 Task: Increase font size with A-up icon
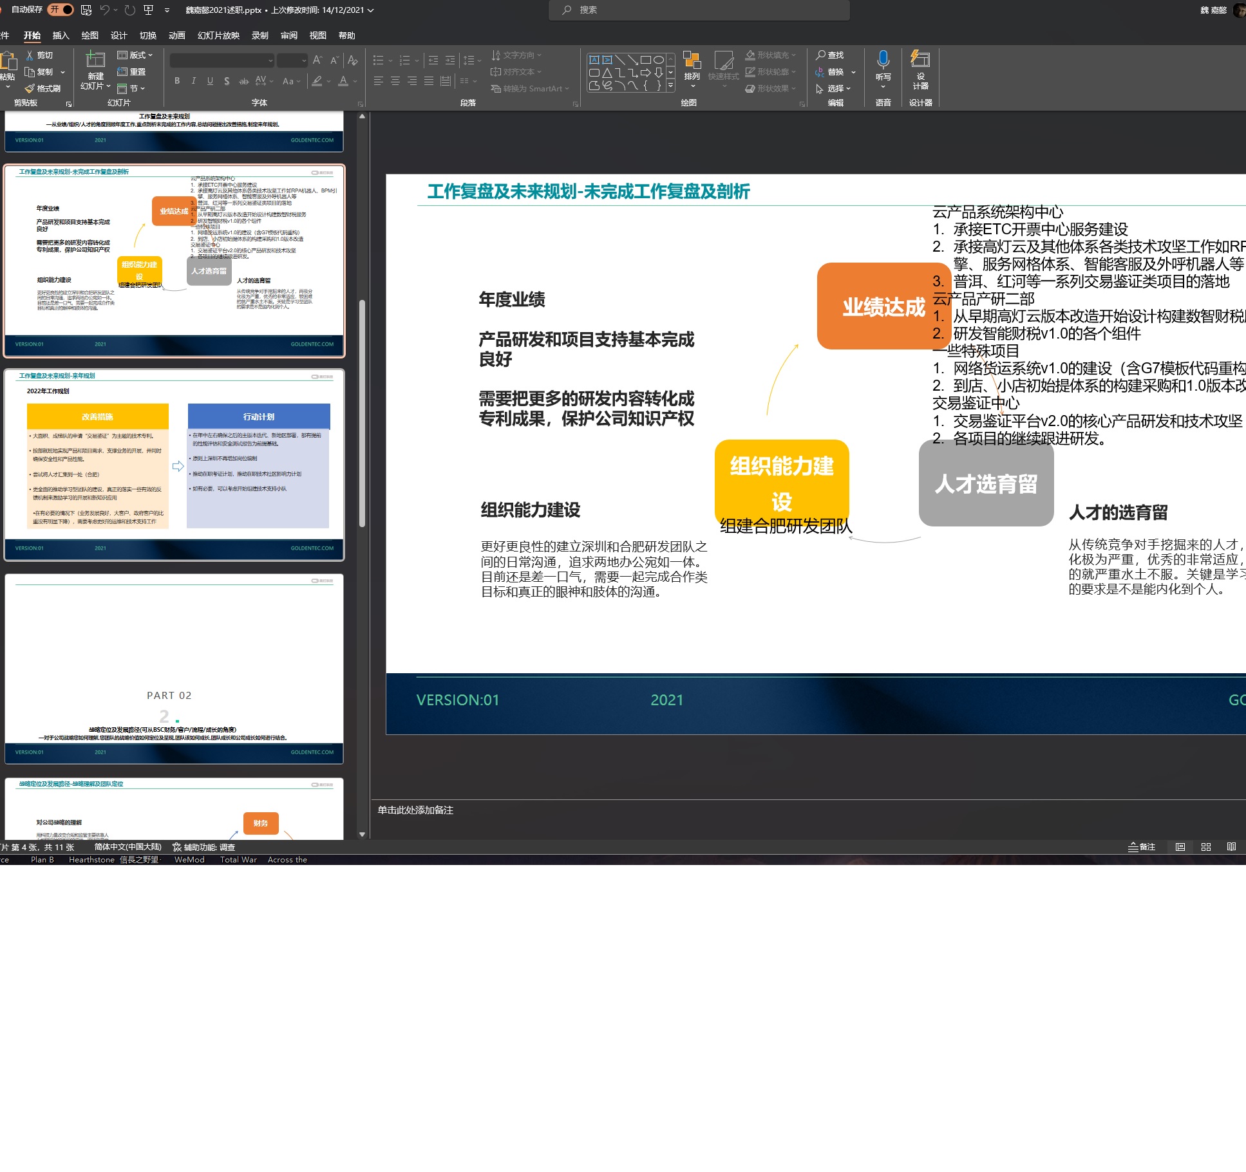click(x=317, y=60)
